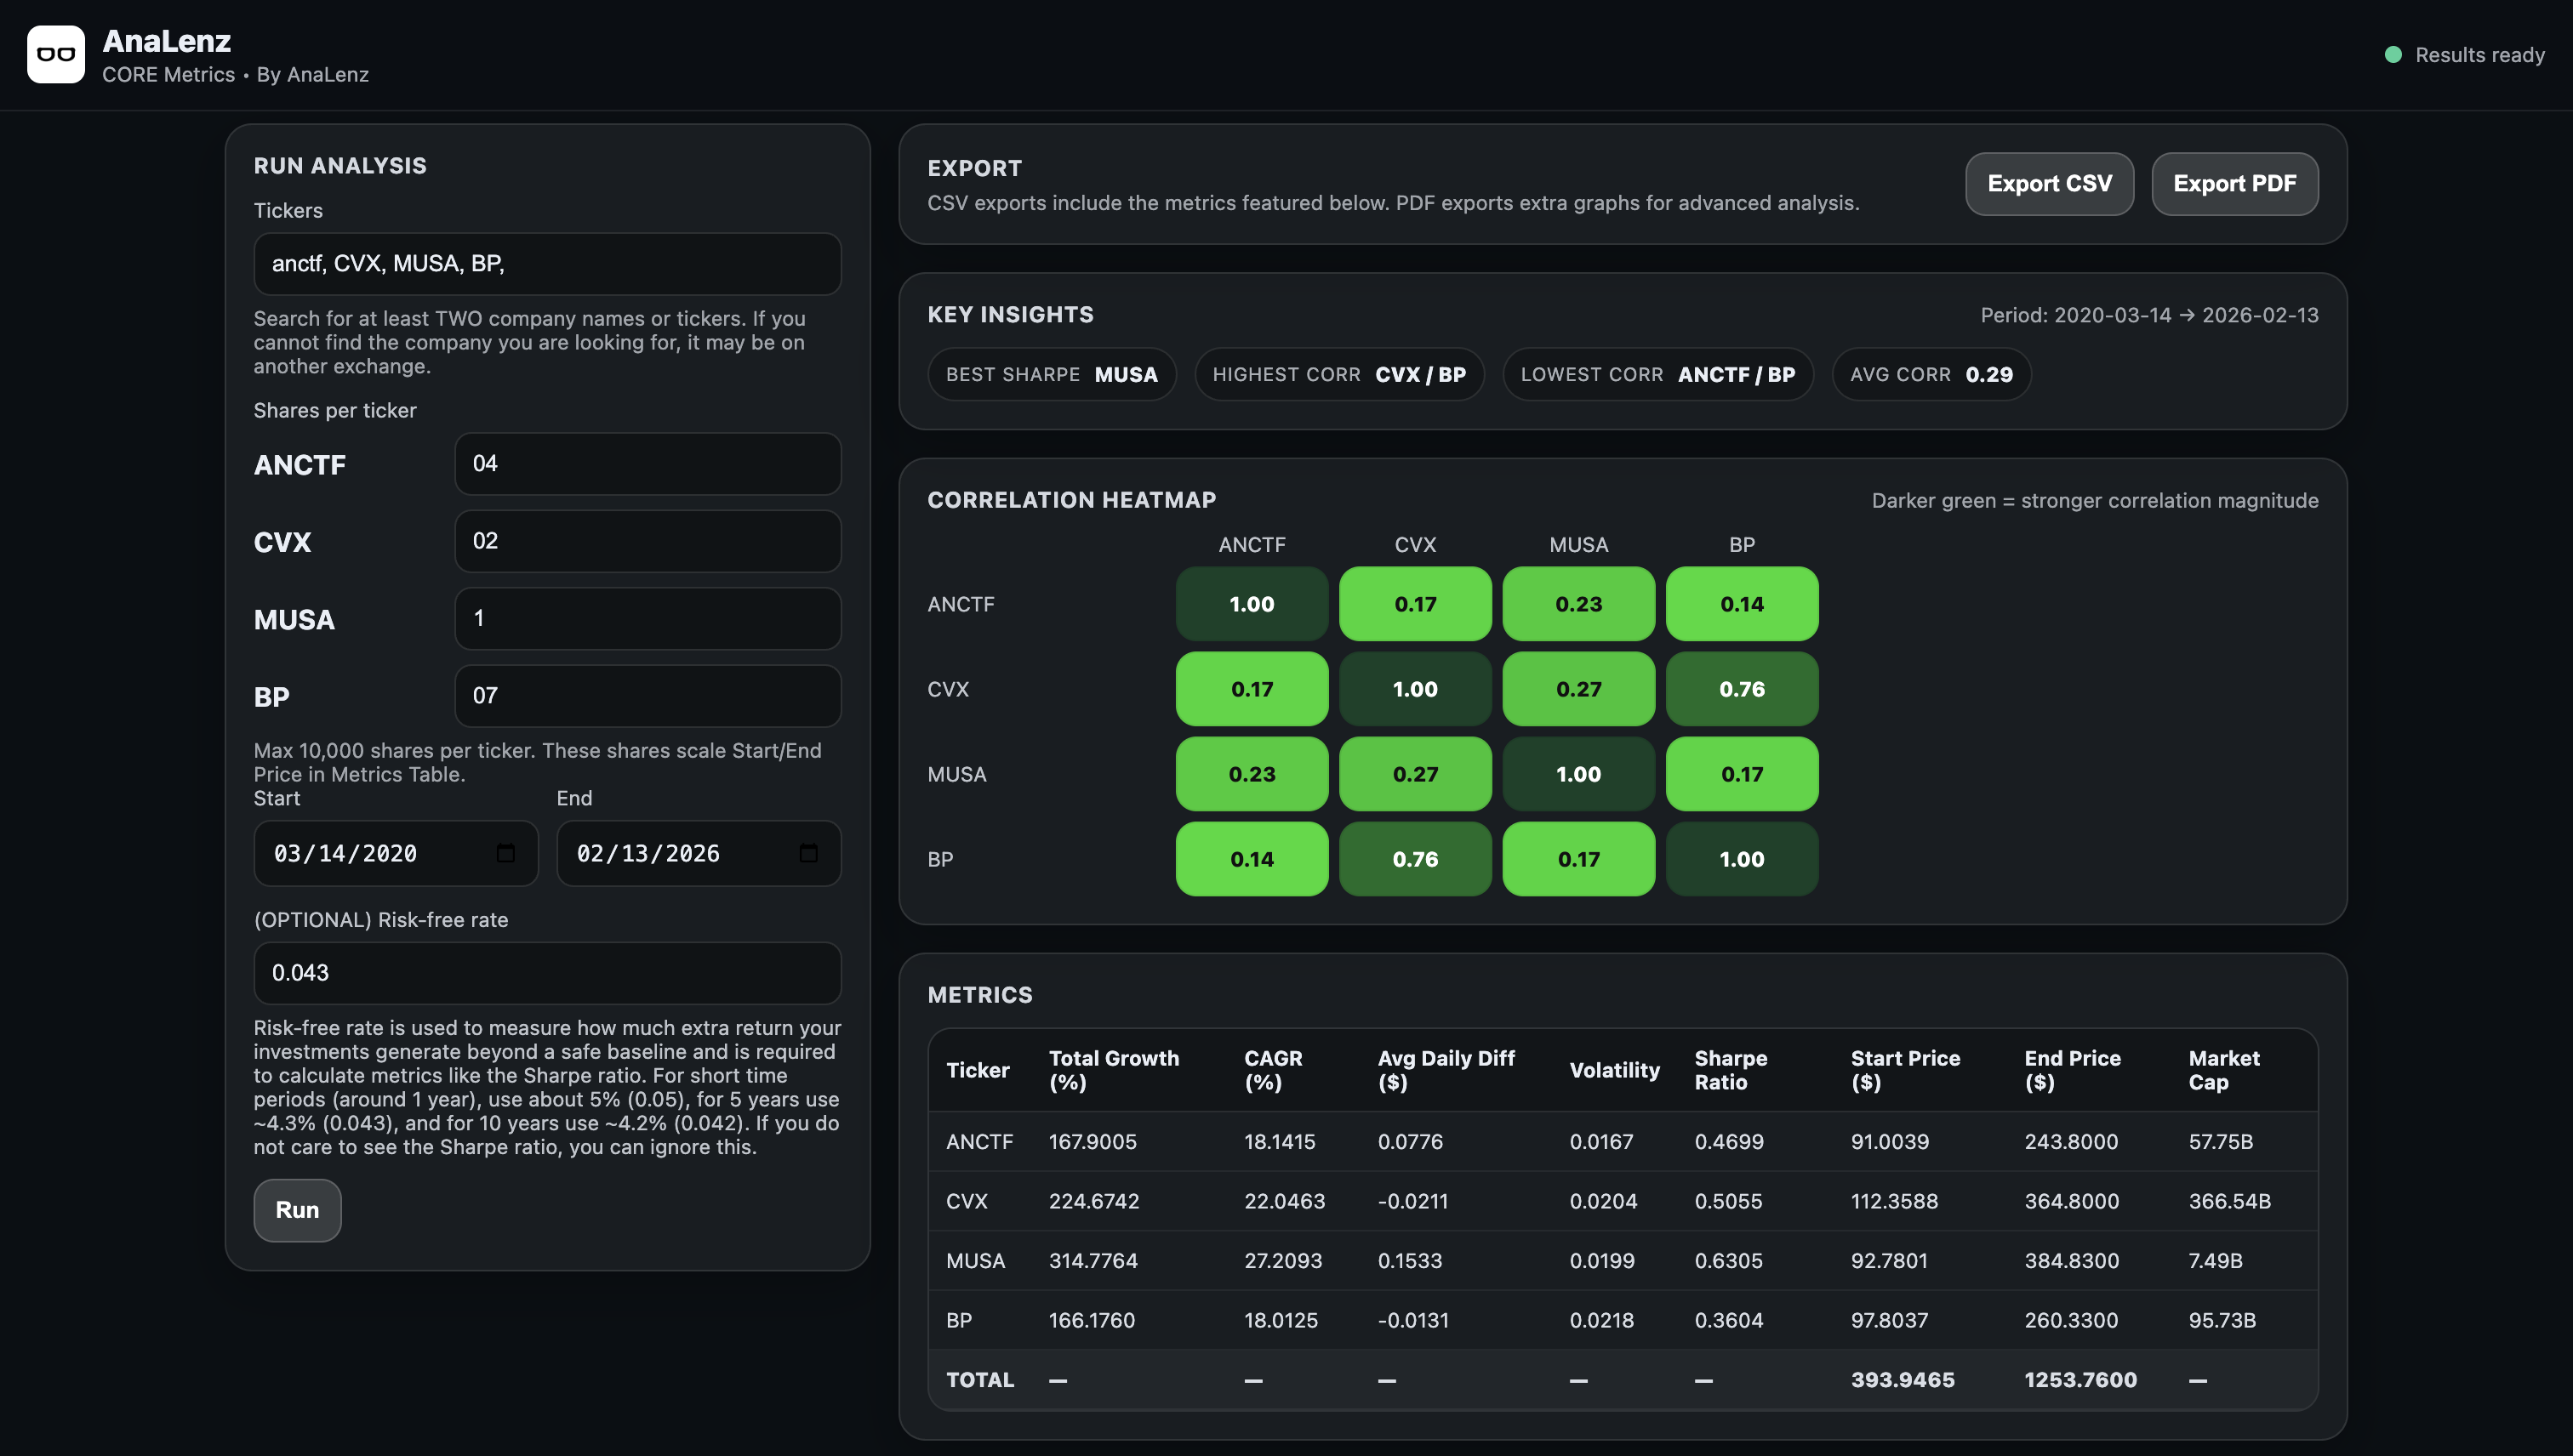Image resolution: width=2573 pixels, height=1456 pixels.
Task: Click the risk-free rate input box
Action: (547, 971)
